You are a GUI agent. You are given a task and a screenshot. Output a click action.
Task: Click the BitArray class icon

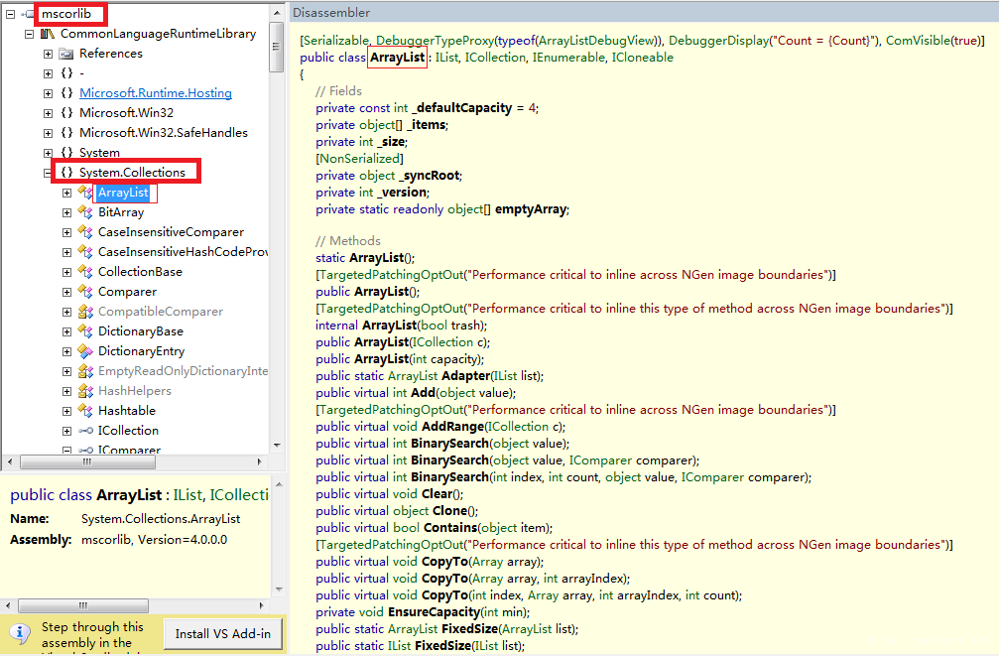coord(85,212)
